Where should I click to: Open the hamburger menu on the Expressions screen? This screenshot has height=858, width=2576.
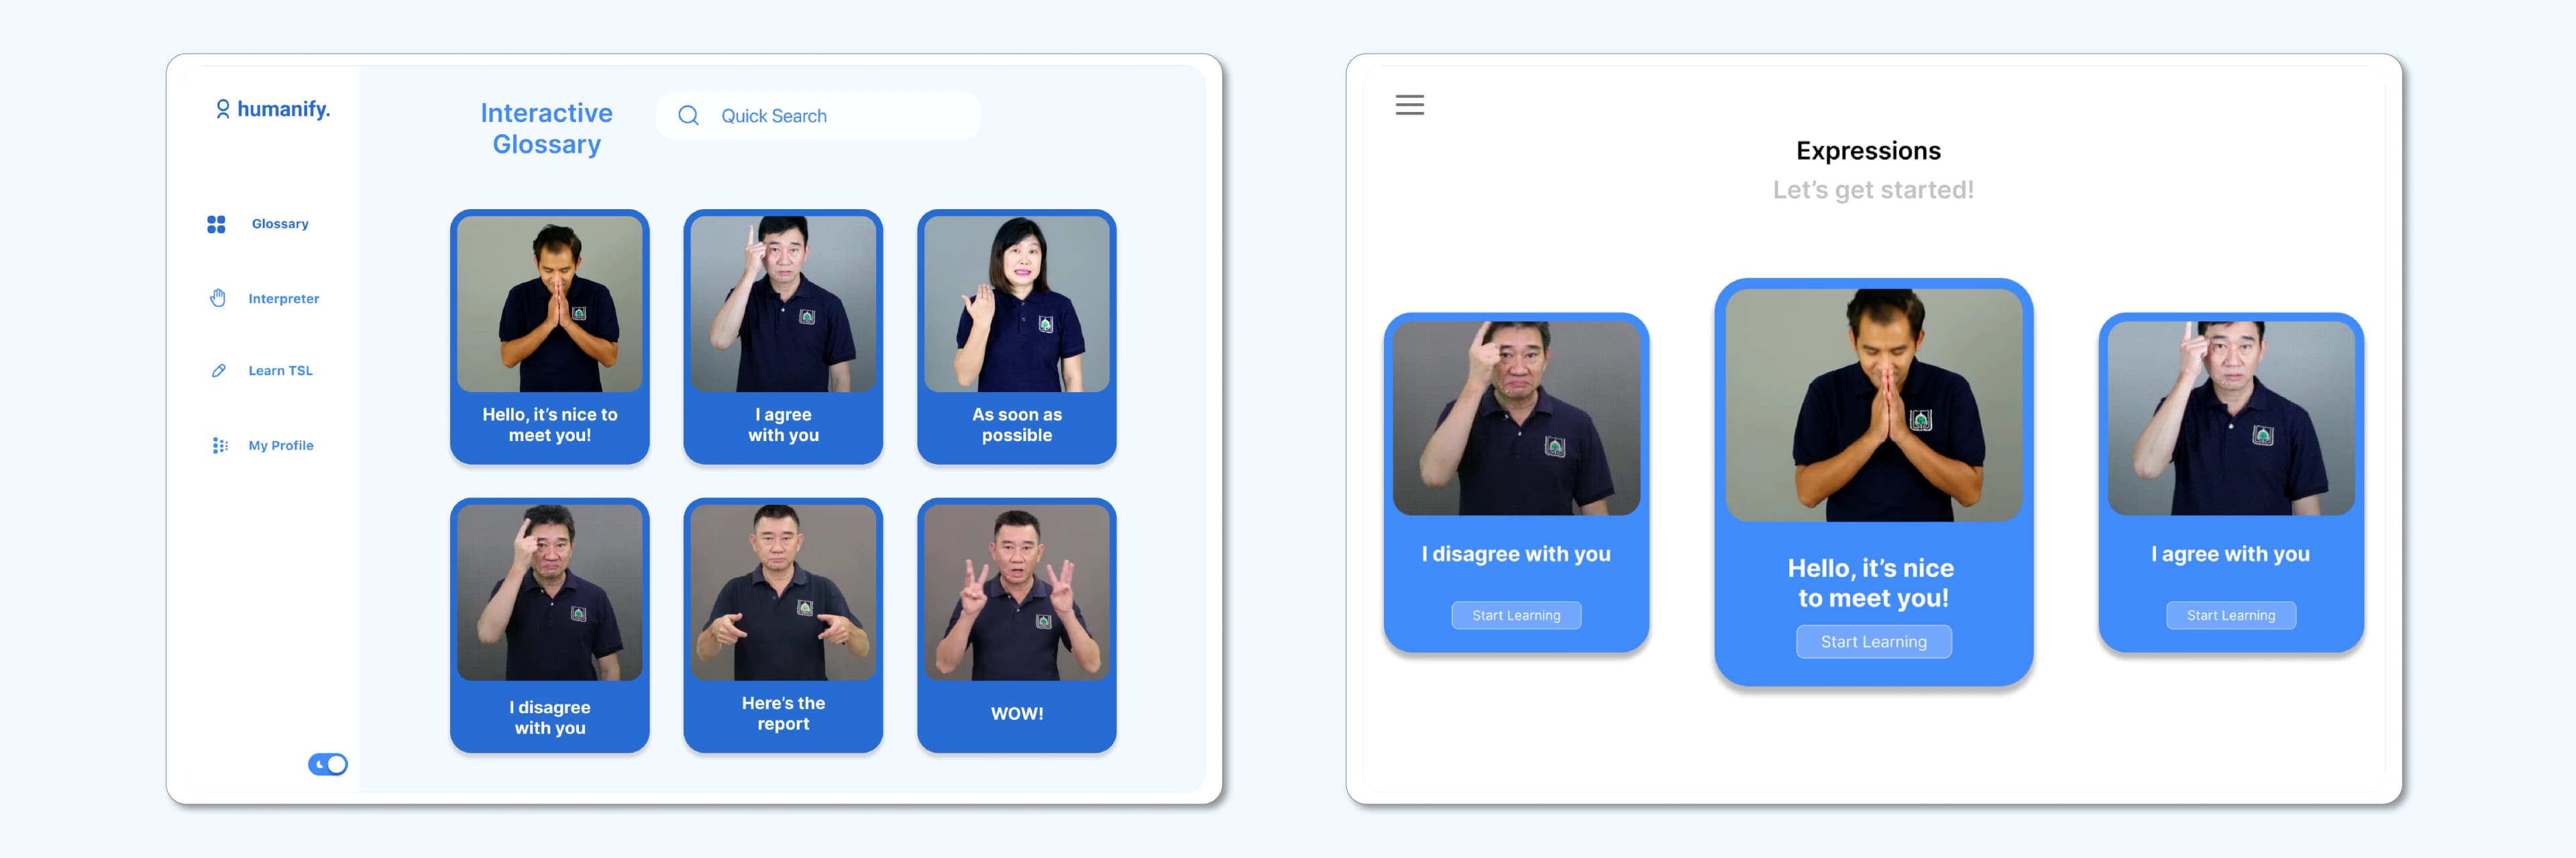click(x=1410, y=105)
